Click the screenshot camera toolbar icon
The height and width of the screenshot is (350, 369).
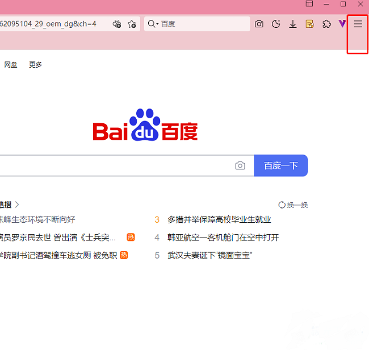(x=259, y=24)
